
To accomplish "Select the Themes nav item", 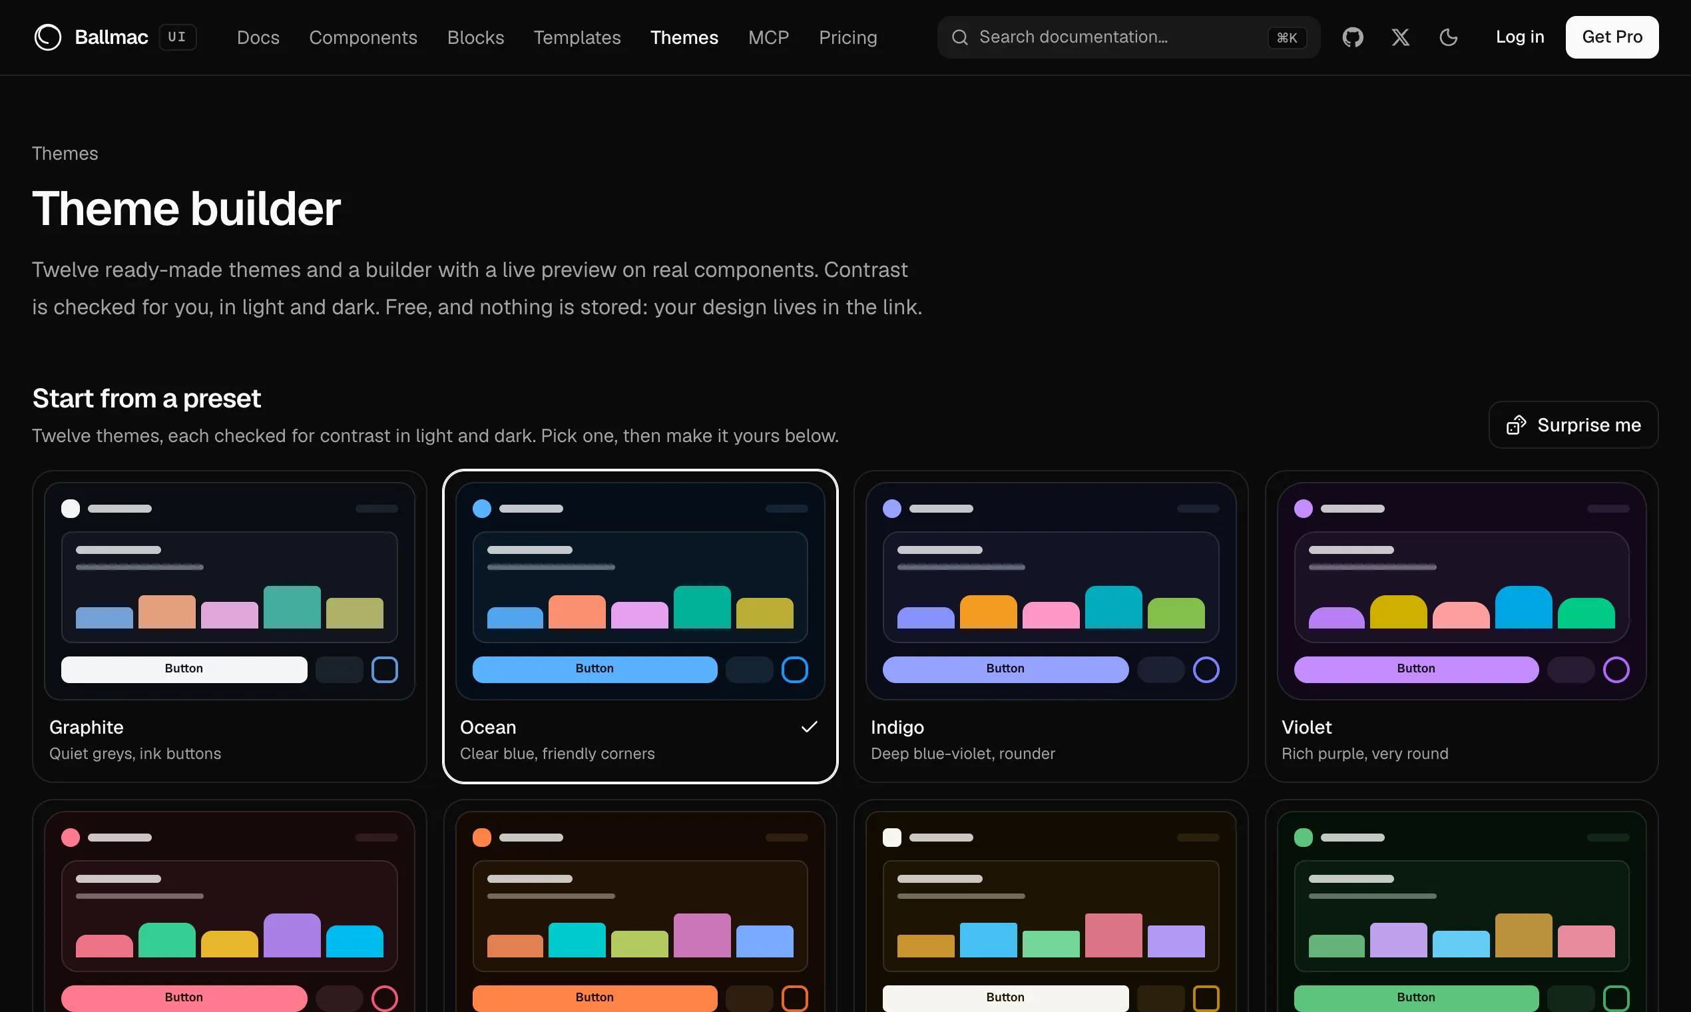I will point(684,37).
